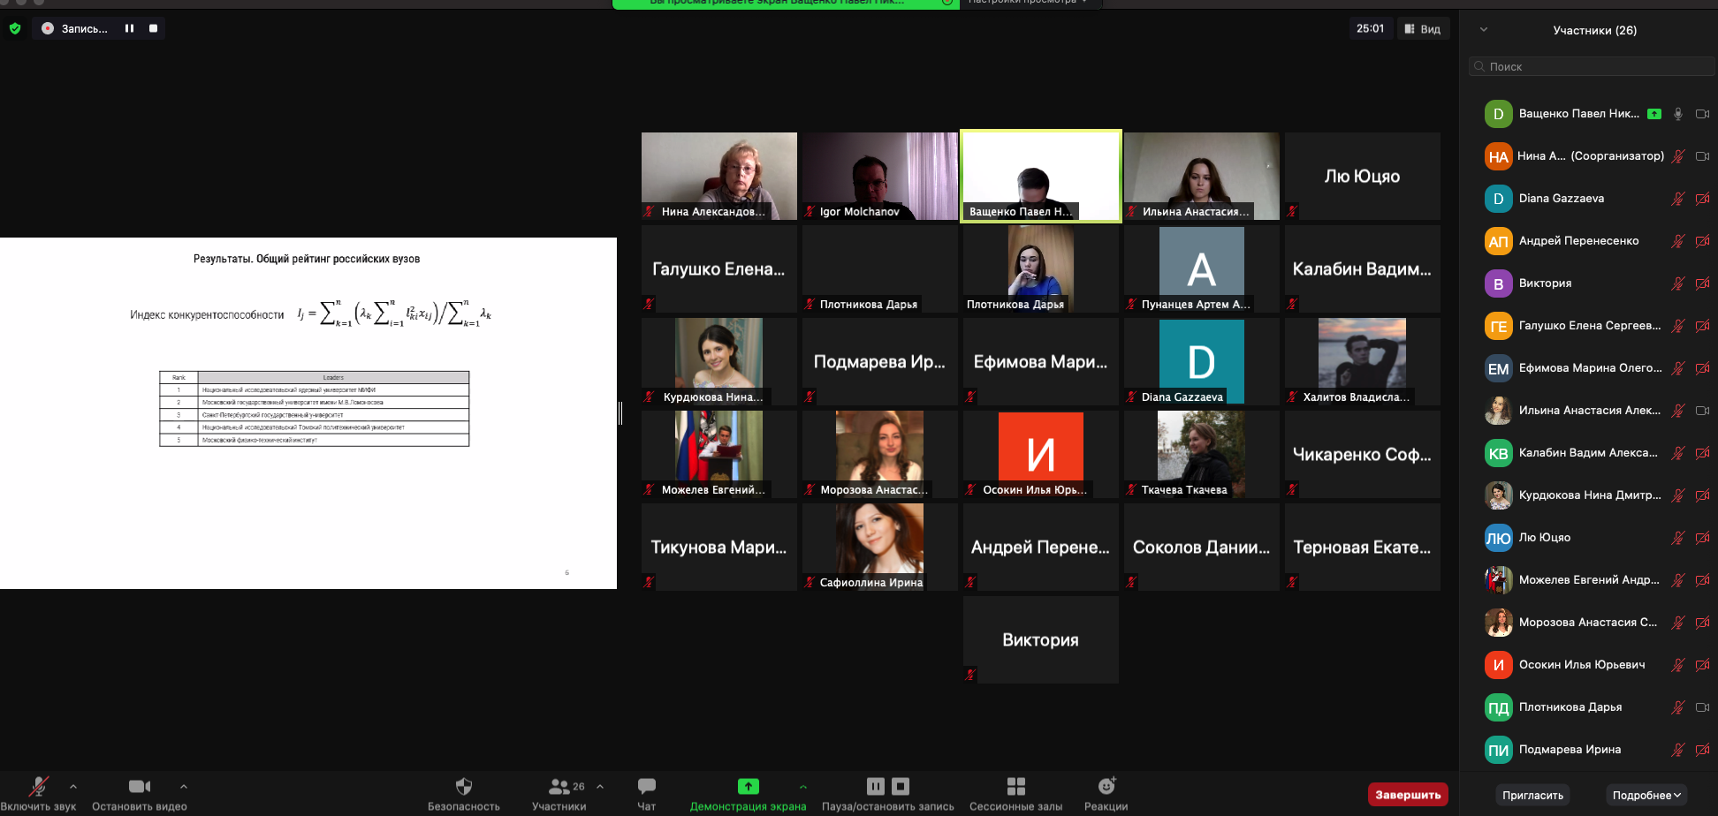Open participants options arrow in toolbar
The image size is (1718, 816).
coord(600,786)
